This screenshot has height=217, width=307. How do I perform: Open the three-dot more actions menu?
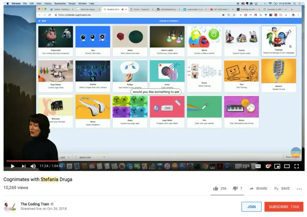click(299, 189)
